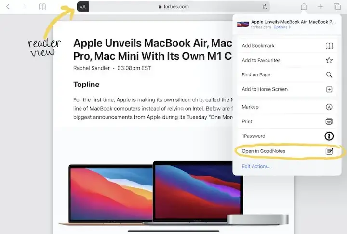The height and width of the screenshot is (234, 347).
Task: Select Add Bookmark menu entry
Action: tap(287, 46)
